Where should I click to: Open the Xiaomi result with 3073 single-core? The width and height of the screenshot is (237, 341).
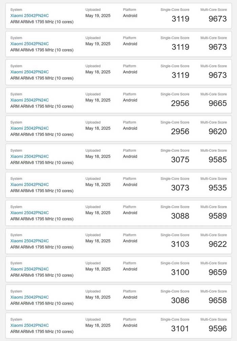pos(29,184)
